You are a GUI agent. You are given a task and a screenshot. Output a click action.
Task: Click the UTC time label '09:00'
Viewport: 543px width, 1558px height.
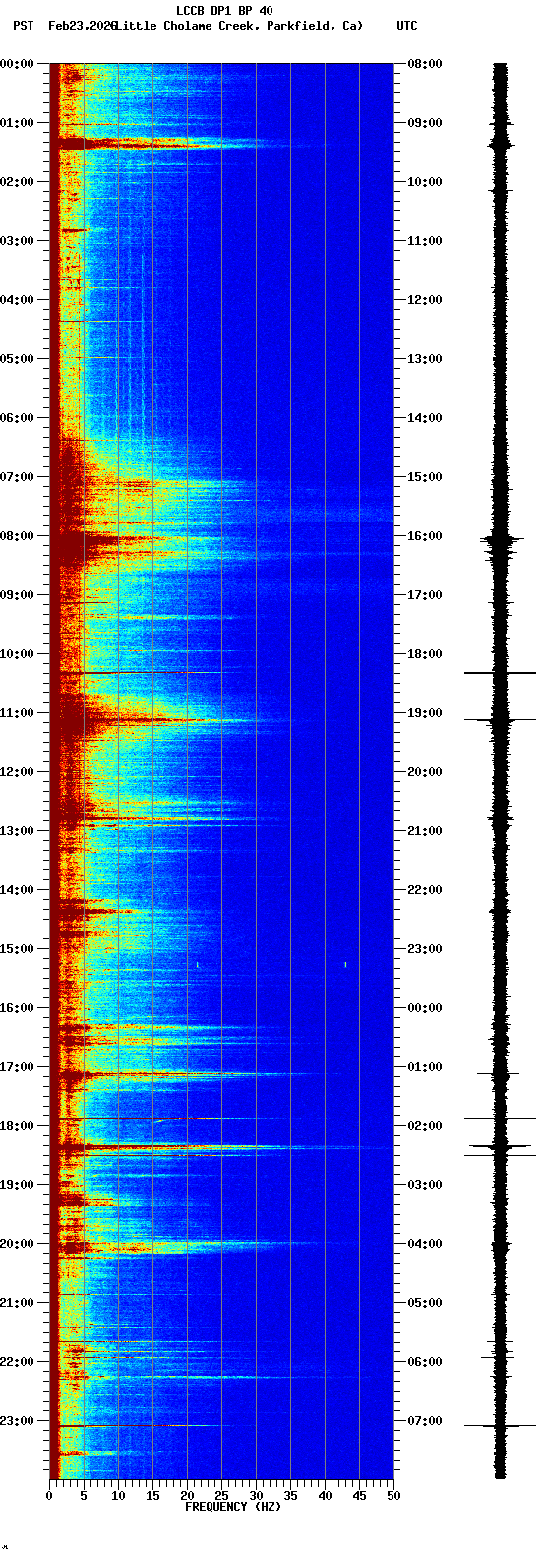425,123
